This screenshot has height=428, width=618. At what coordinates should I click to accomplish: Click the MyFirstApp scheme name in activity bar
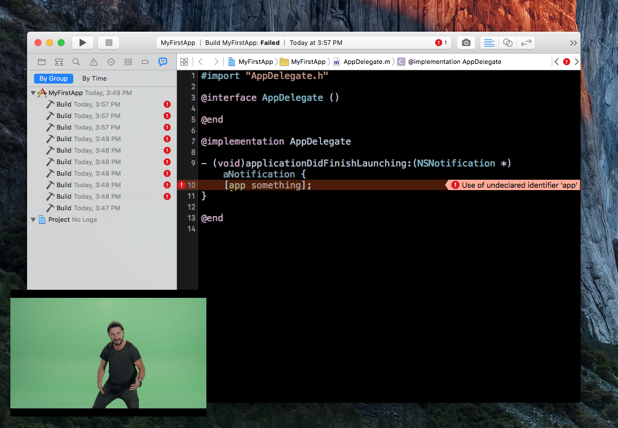[x=178, y=43]
